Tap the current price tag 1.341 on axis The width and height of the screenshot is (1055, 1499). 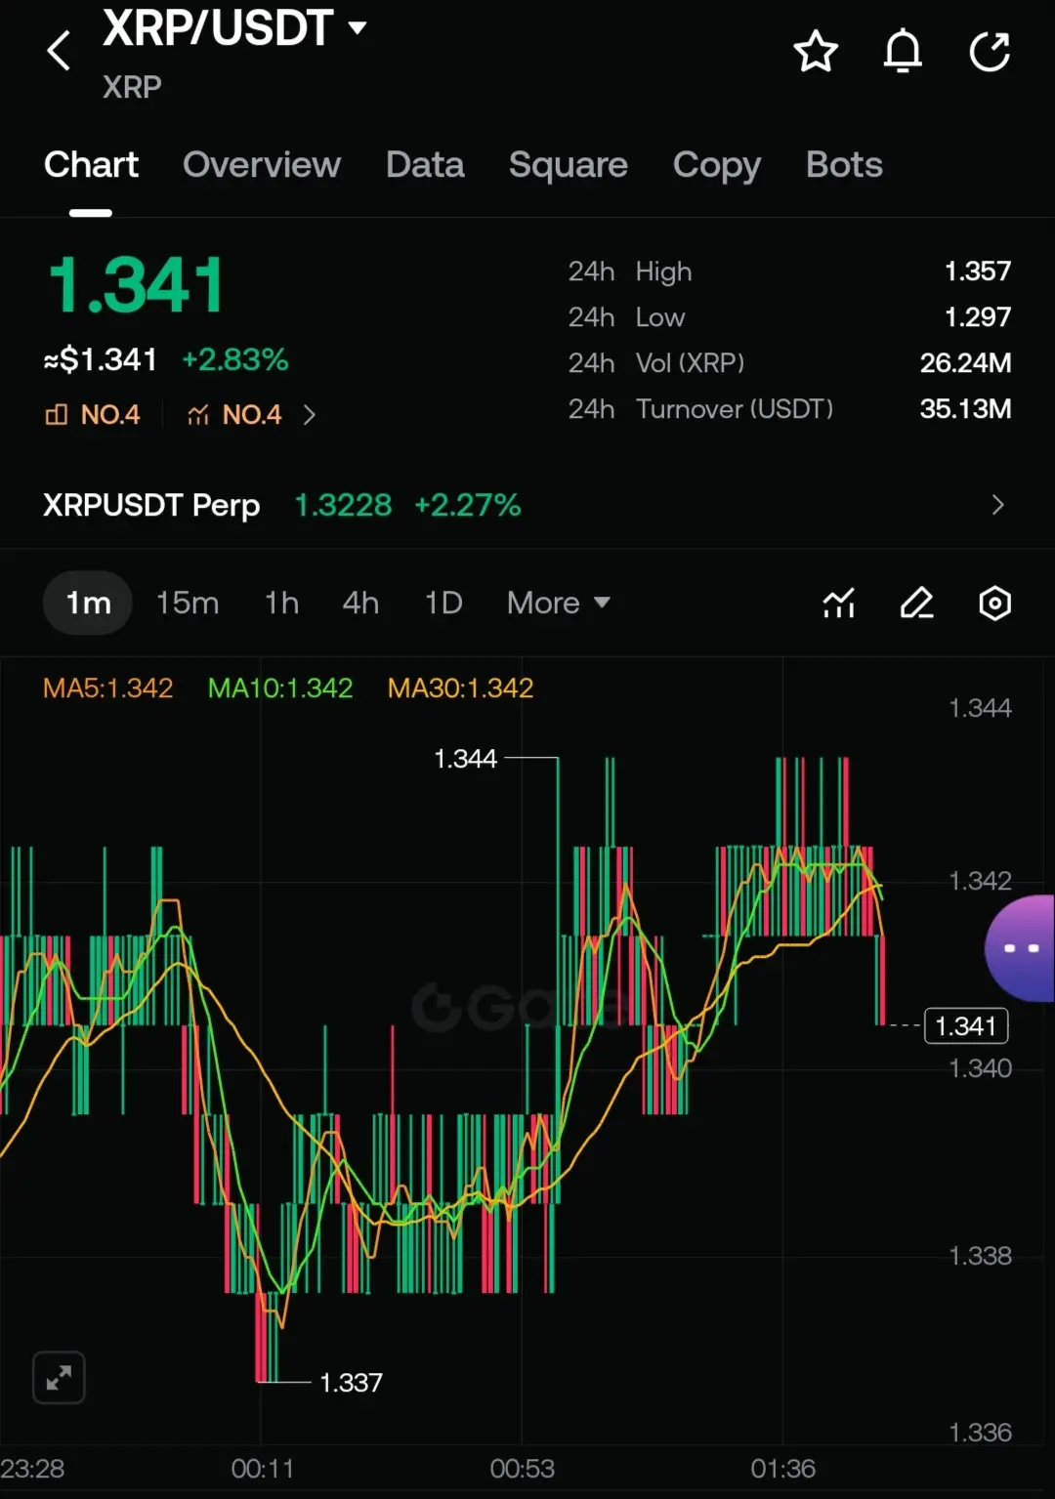click(966, 1025)
